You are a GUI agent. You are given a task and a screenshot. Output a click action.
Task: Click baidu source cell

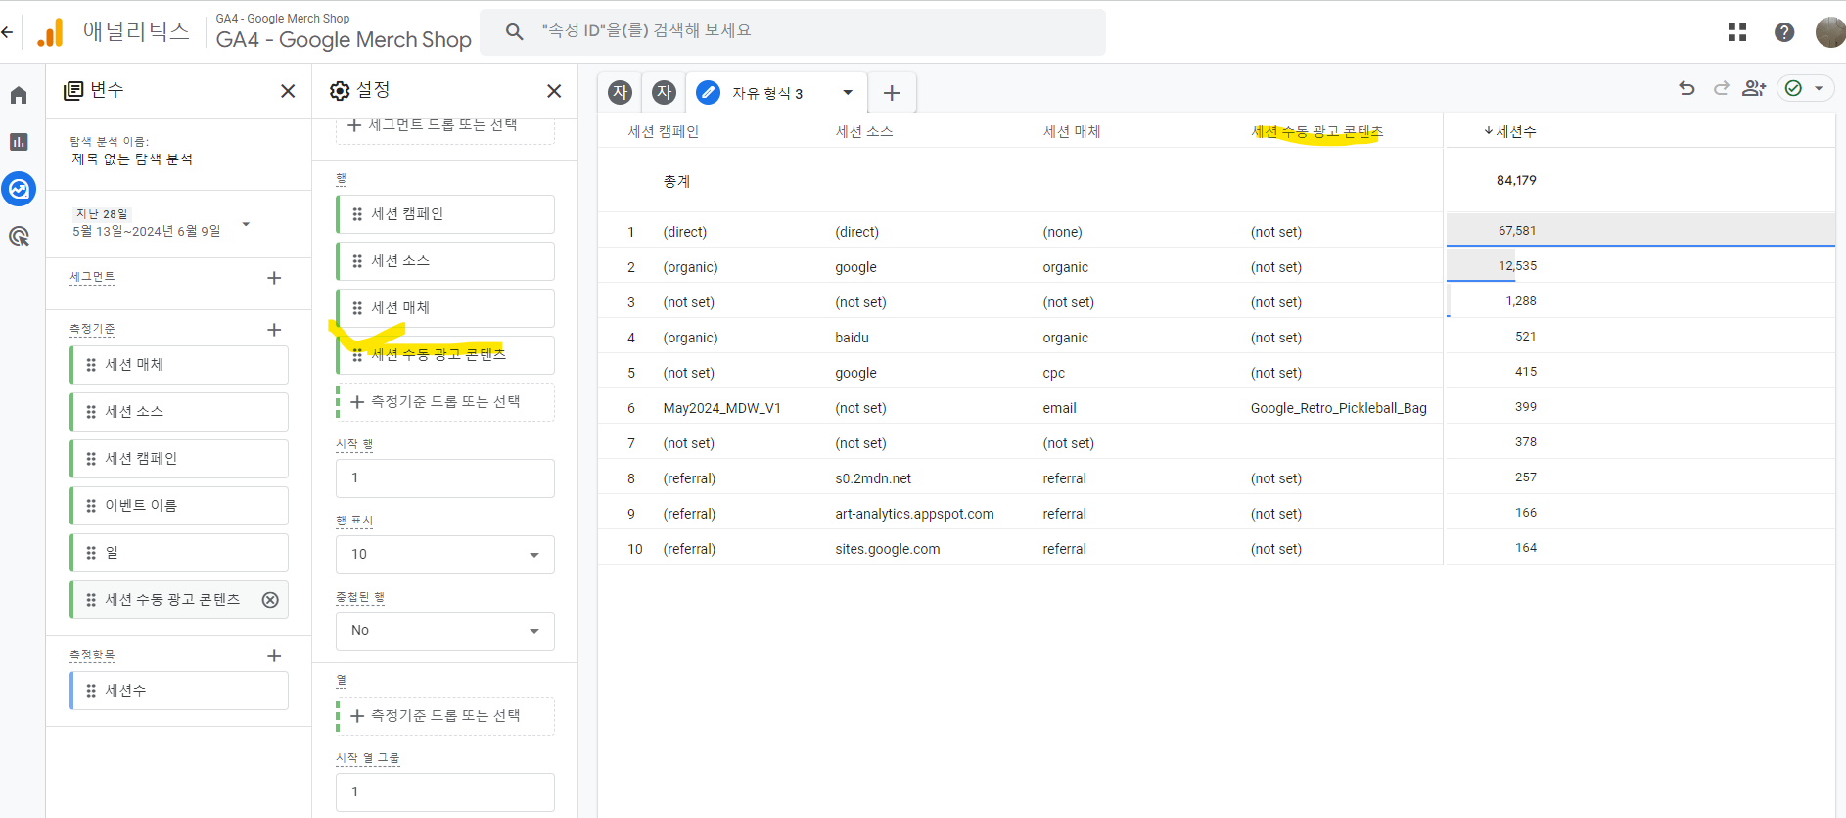(852, 338)
